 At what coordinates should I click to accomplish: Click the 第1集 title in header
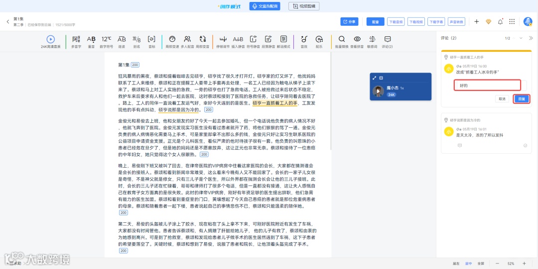click(x=18, y=19)
